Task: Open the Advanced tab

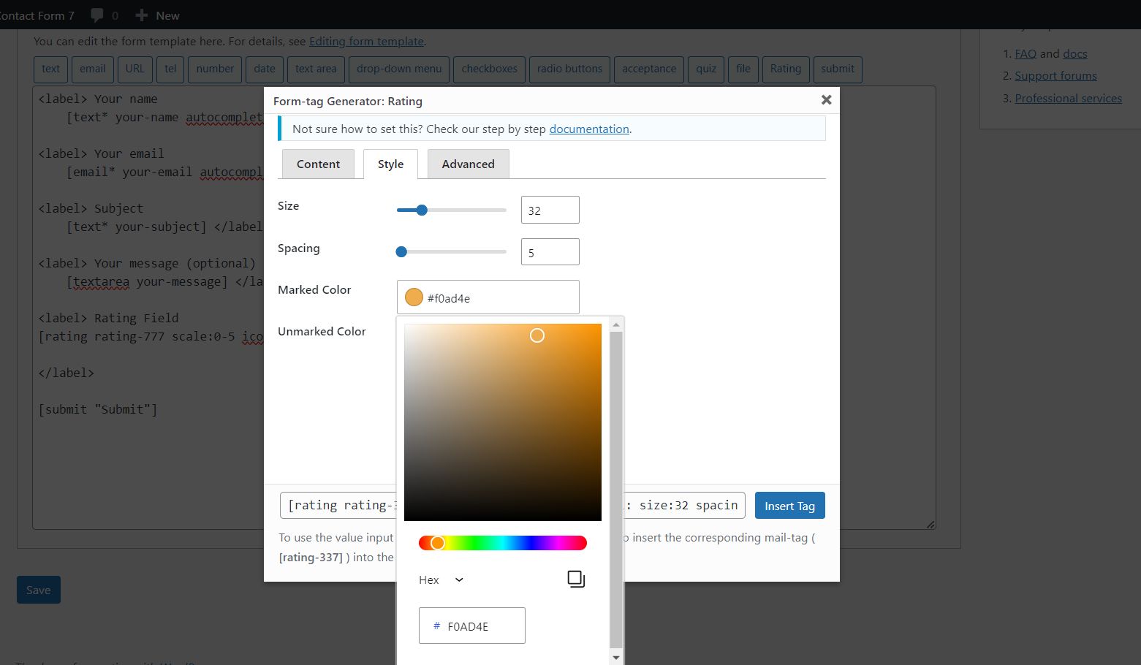Action: tap(468, 164)
